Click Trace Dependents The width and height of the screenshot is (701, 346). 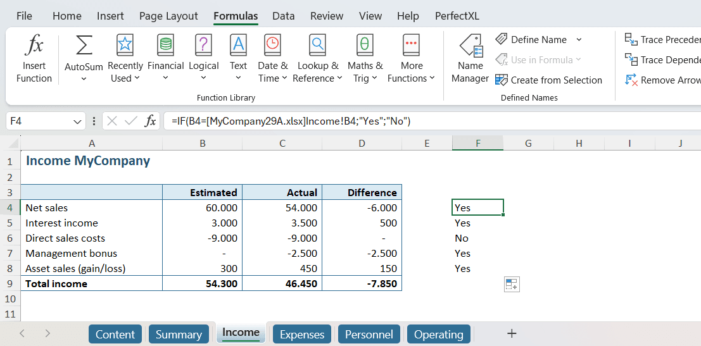coord(662,60)
